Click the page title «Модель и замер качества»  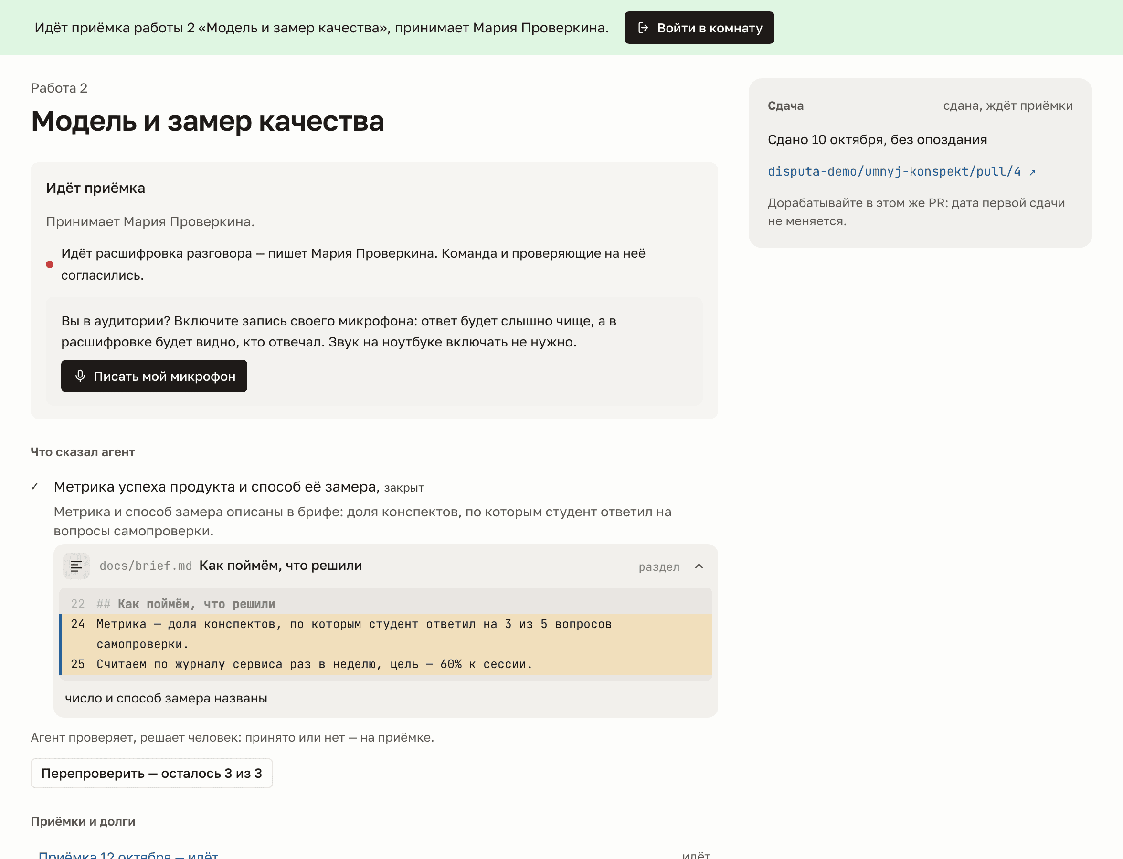tap(207, 121)
